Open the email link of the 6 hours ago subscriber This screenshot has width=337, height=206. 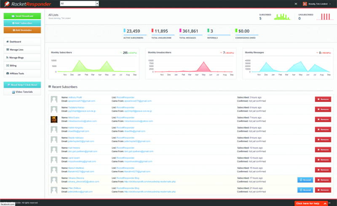[x=82, y=111]
